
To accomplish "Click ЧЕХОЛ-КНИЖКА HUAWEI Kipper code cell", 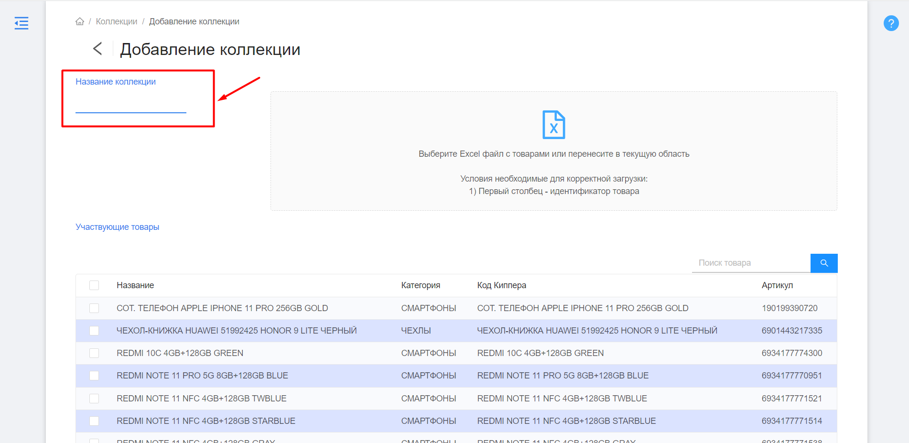I will tap(597, 331).
